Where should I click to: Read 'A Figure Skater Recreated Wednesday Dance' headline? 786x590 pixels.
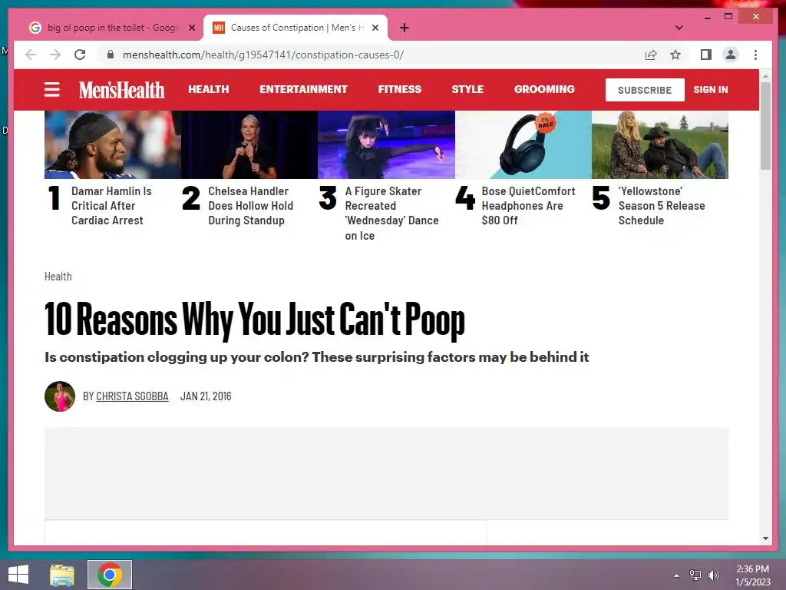(x=392, y=214)
